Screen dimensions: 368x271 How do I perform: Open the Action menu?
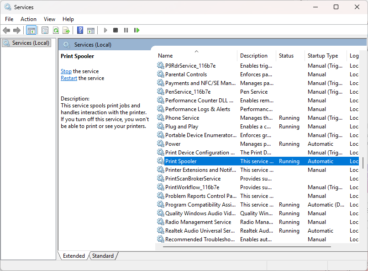[28, 19]
